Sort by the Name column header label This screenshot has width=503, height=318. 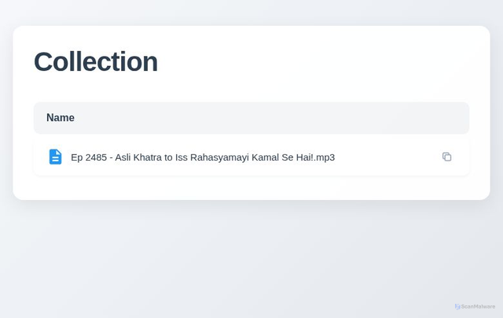pos(61,118)
